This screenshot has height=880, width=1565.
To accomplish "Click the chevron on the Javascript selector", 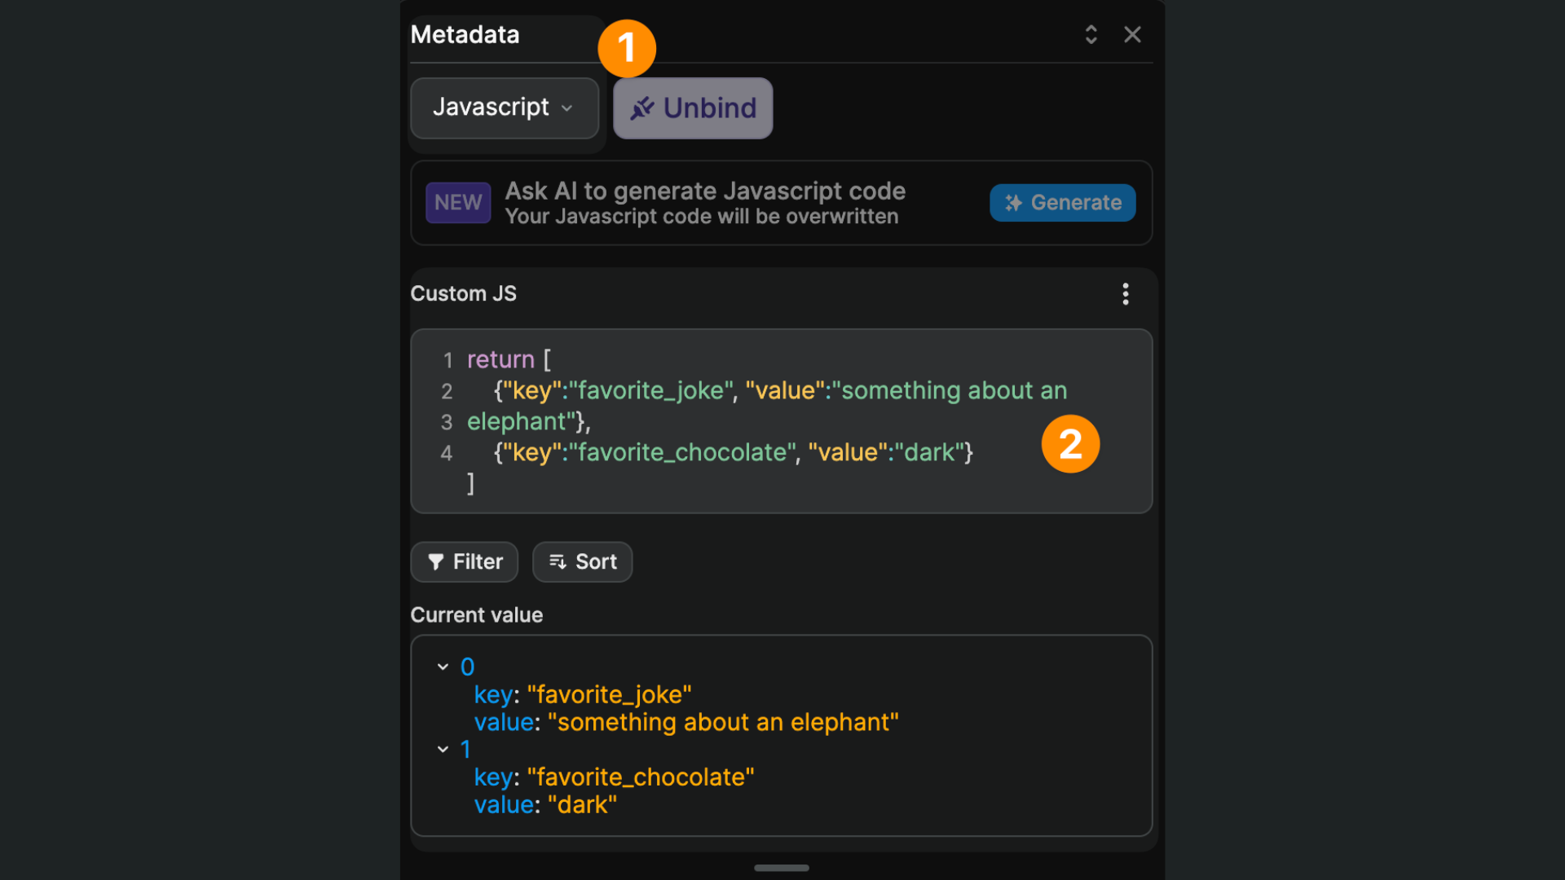I will pos(568,108).
